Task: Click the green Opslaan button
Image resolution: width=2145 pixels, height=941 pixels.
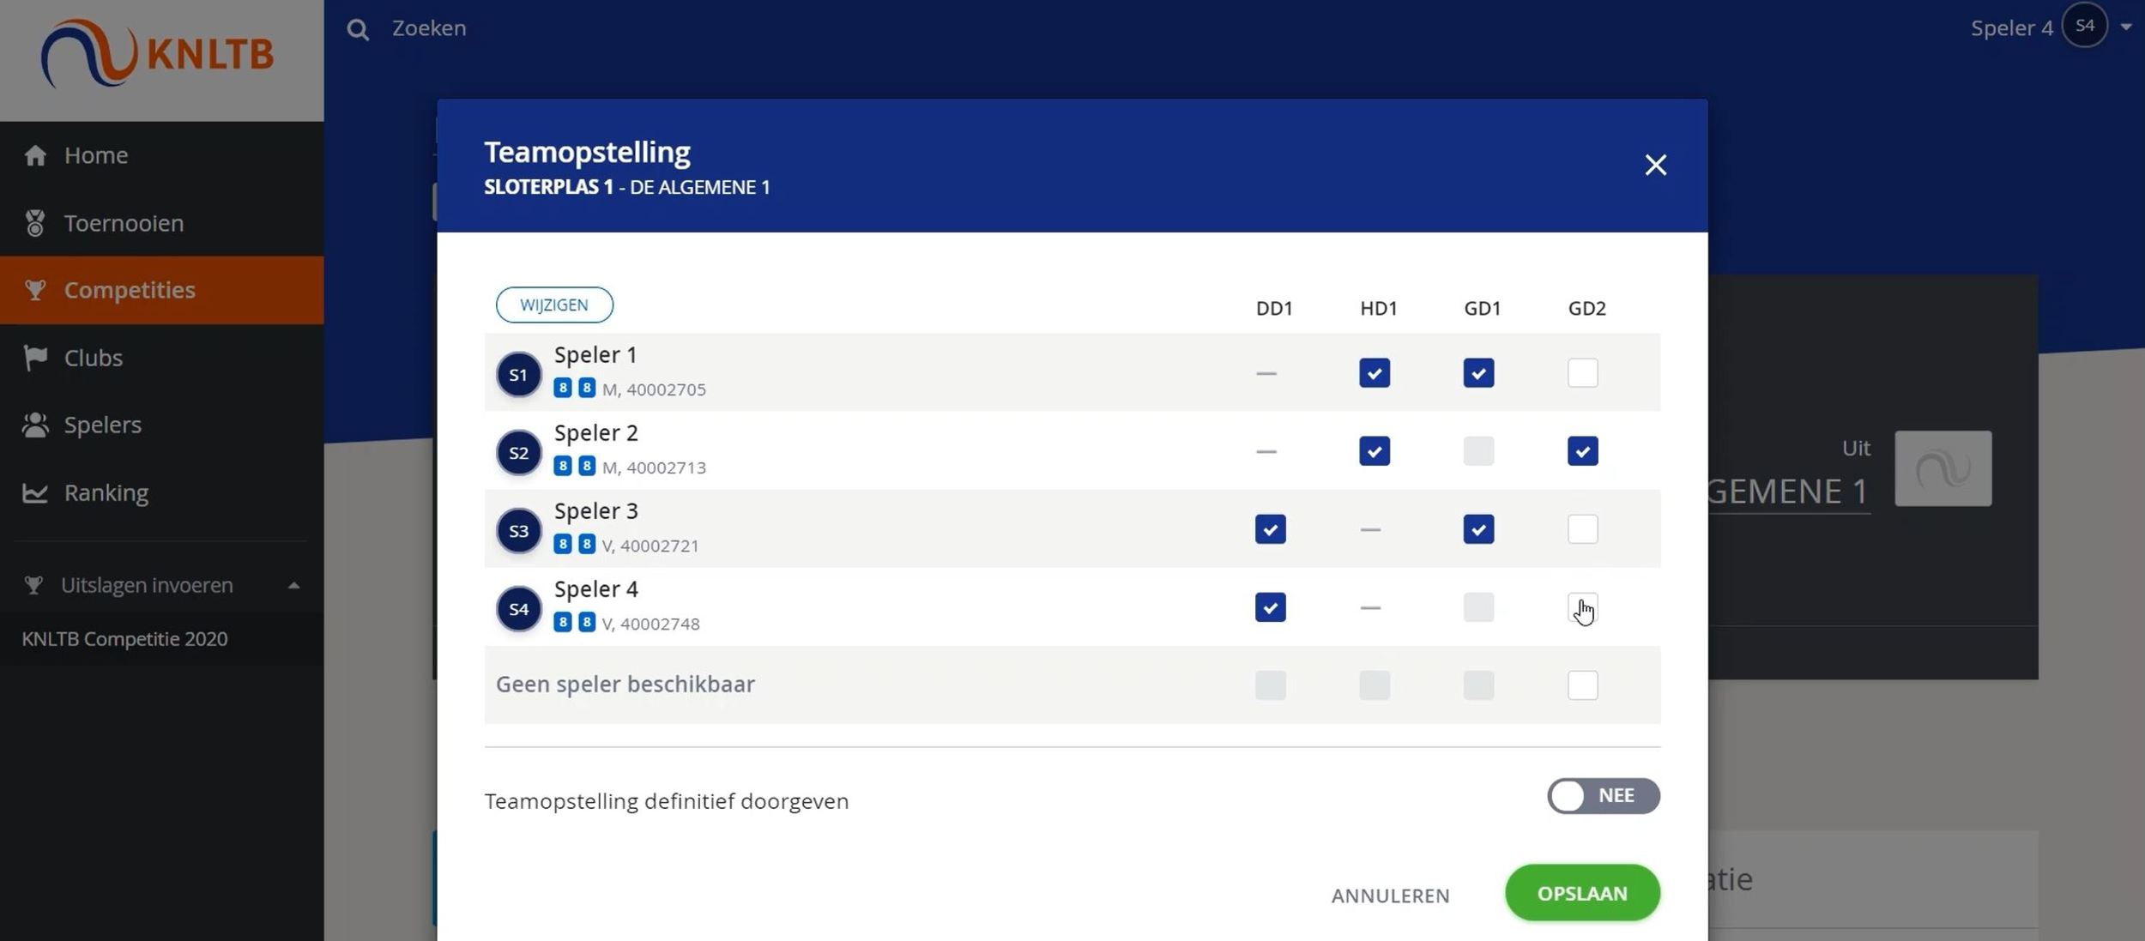Action: pyautogui.click(x=1581, y=893)
